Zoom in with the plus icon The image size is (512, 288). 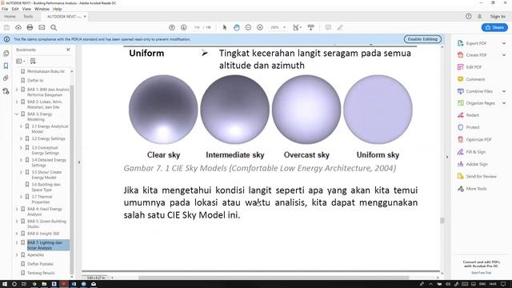coord(260,28)
